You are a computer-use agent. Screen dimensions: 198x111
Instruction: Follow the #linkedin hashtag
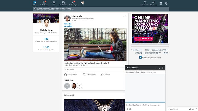[x=68, y=24]
